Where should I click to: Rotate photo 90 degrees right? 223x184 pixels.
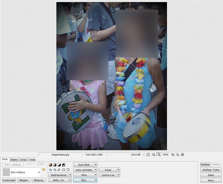coord(59,170)
